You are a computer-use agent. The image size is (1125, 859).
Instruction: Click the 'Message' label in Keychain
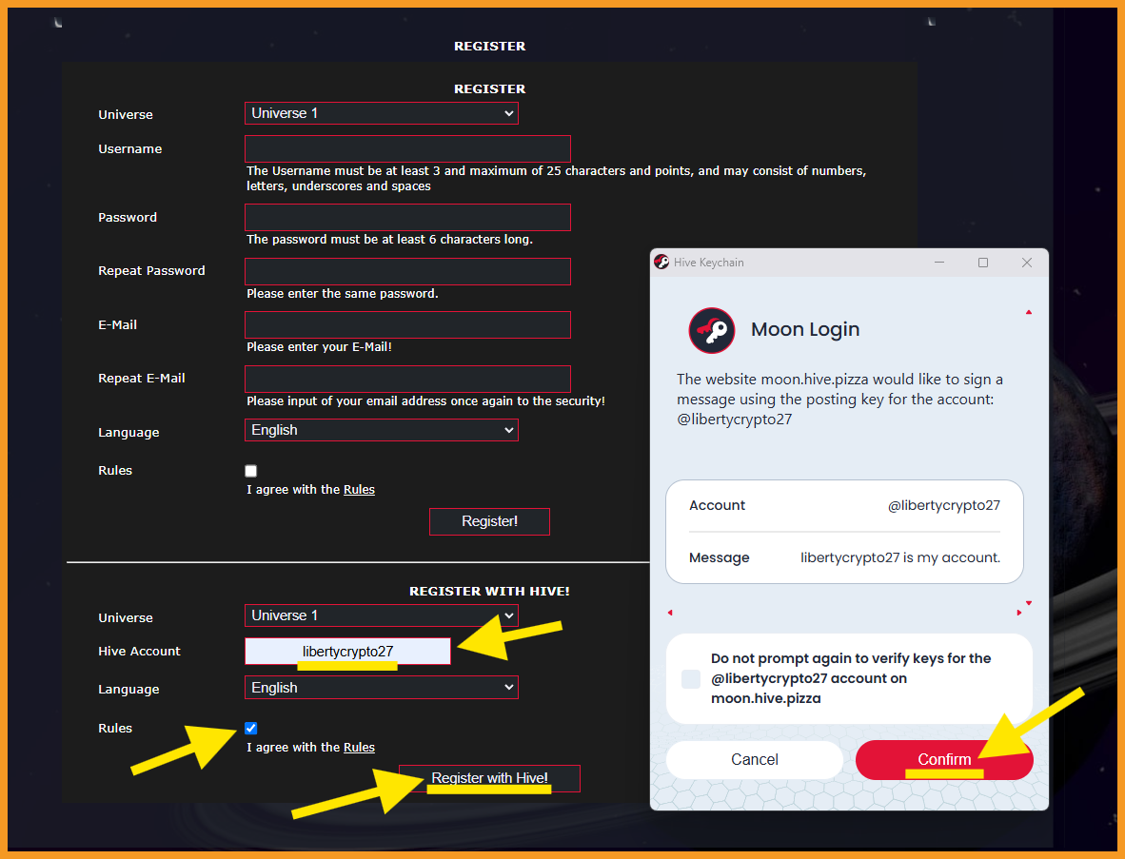pyautogui.click(x=719, y=557)
